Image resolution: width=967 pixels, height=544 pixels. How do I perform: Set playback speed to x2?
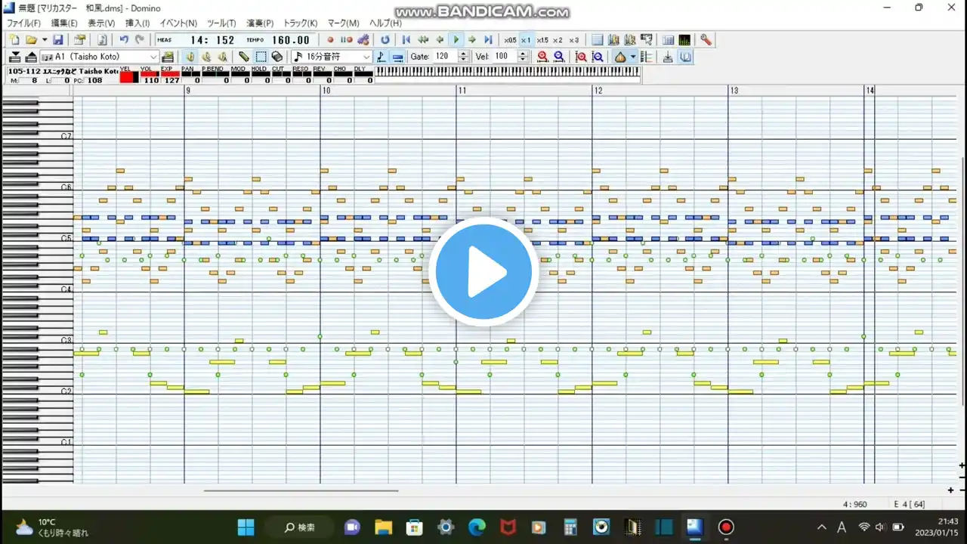pyautogui.click(x=558, y=40)
